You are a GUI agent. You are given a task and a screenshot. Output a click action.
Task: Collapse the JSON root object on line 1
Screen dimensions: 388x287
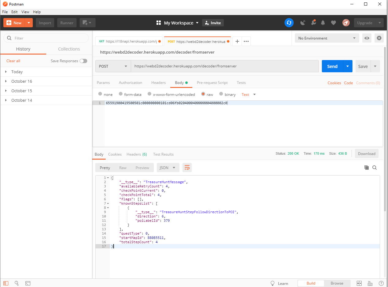point(108,178)
